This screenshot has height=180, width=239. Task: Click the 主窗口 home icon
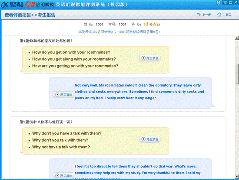[x=219, y=15]
